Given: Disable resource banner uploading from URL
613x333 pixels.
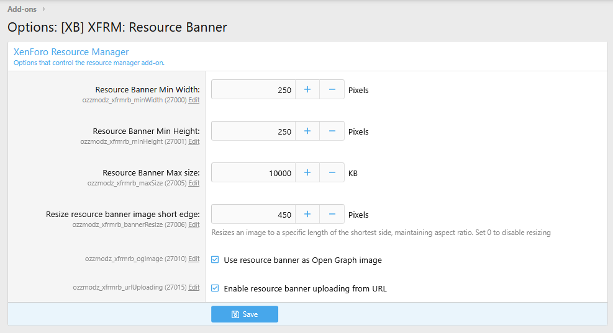Looking at the screenshot, I should [x=215, y=288].
